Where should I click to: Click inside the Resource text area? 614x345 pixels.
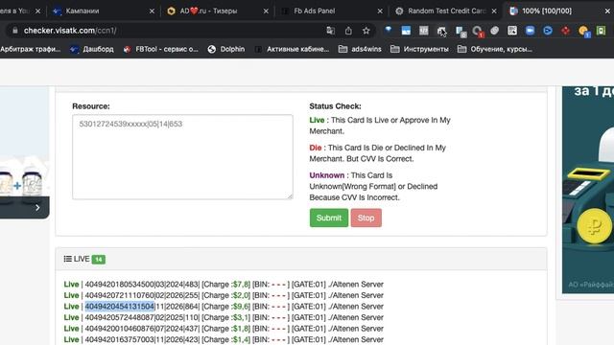(182, 157)
